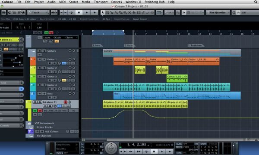Click the red Write automation button
This screenshot has height=155, width=259.
40,111
